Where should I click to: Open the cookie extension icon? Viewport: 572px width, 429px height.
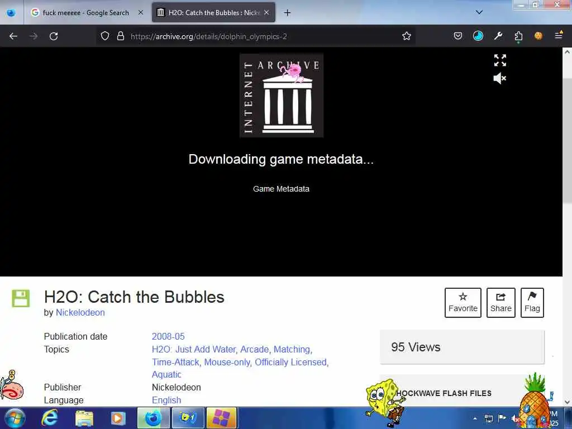coord(538,36)
